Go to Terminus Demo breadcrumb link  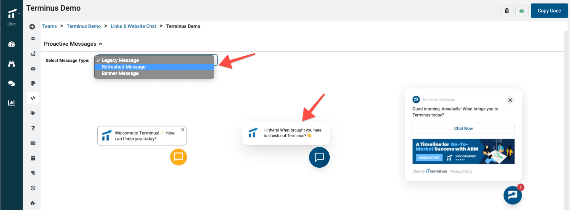(84, 26)
